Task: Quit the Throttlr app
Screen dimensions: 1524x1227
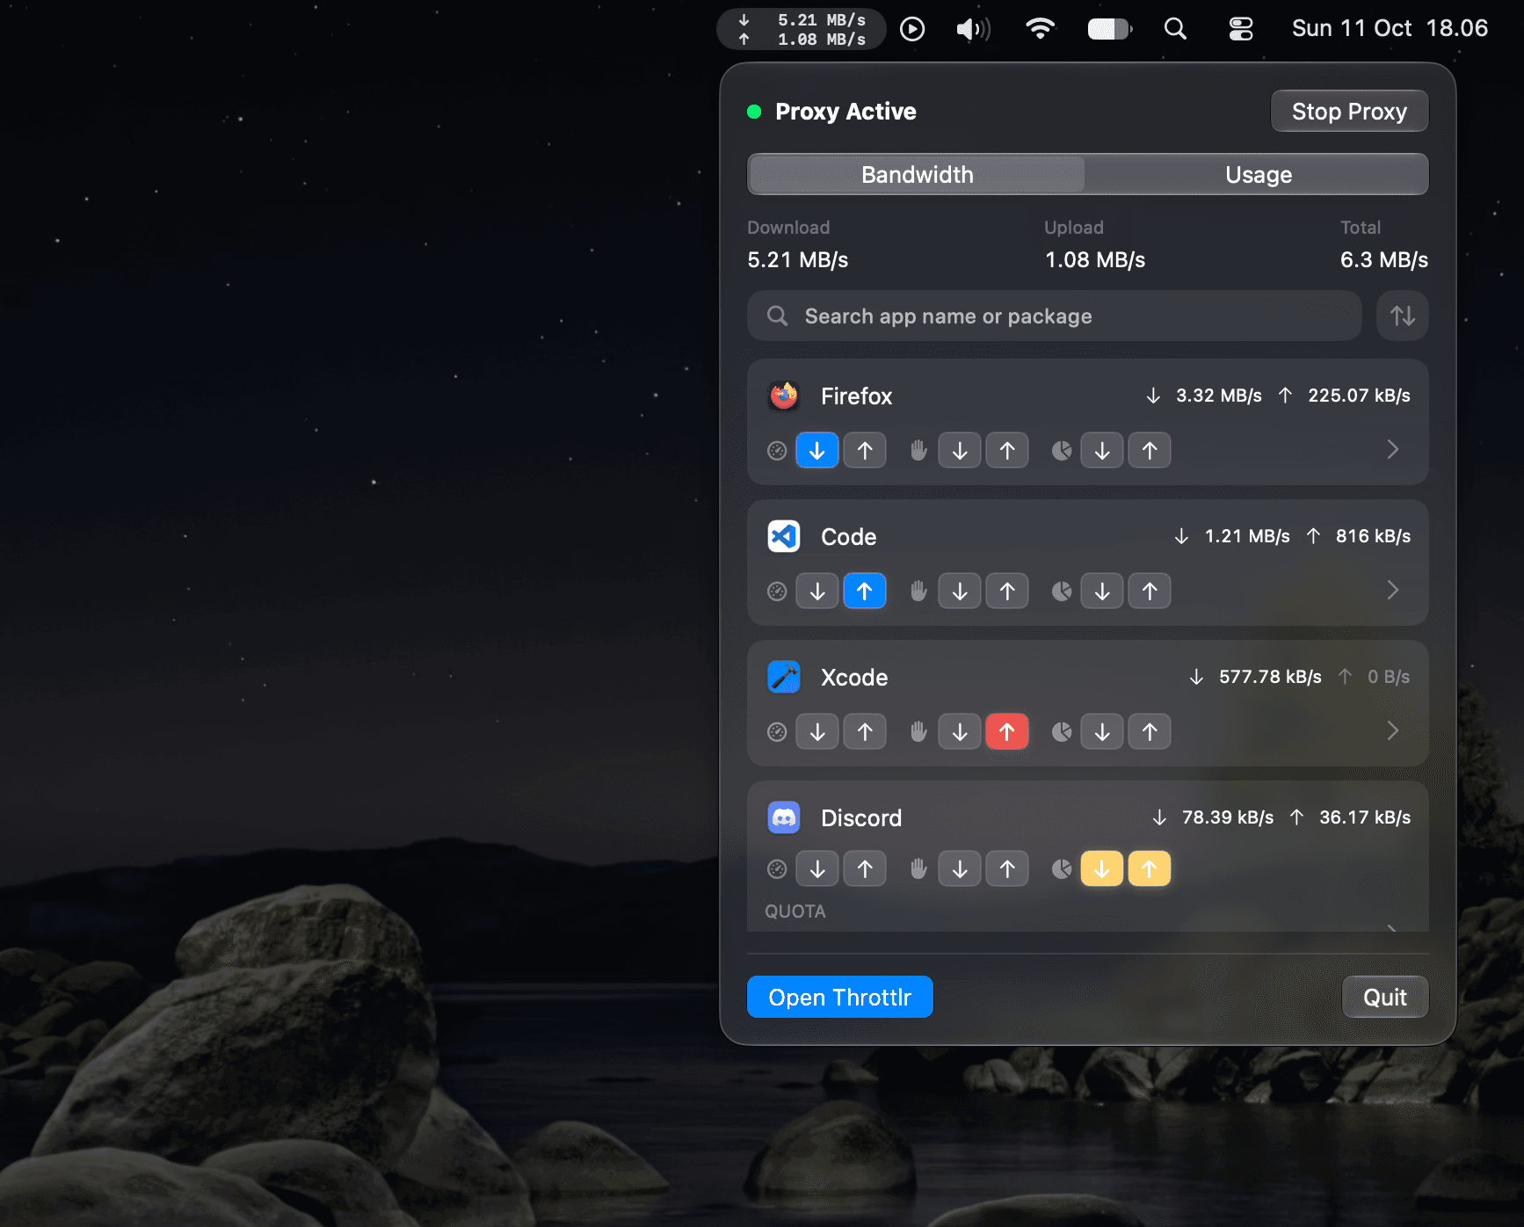Action: pyautogui.click(x=1385, y=998)
